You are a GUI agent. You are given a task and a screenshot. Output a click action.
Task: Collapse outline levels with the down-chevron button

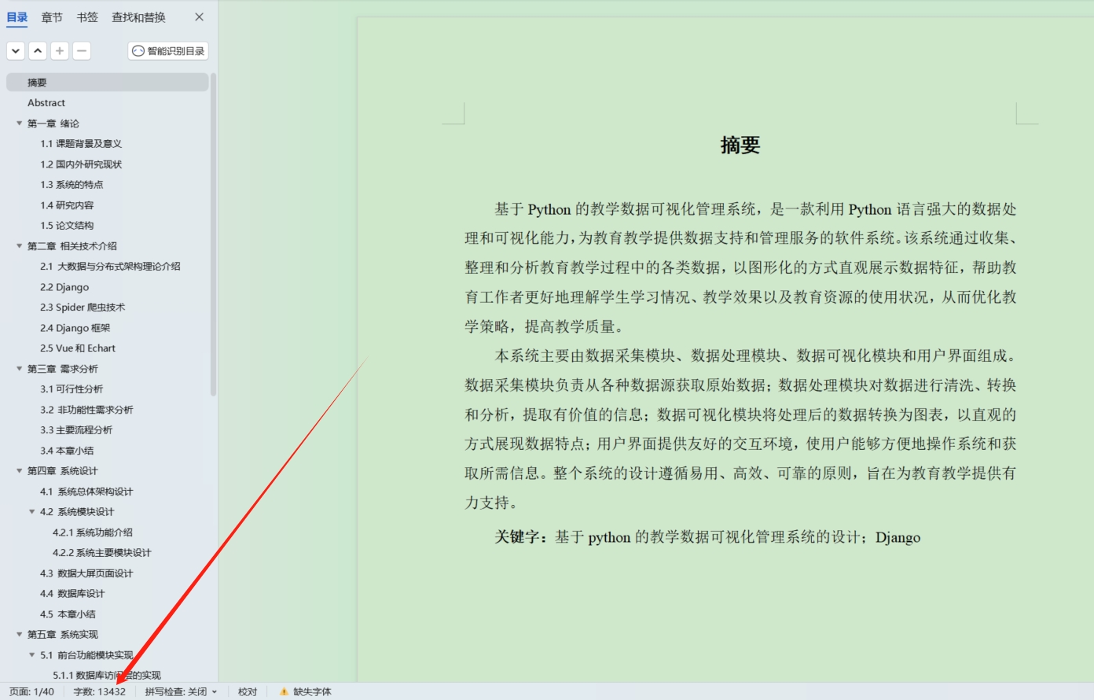(x=16, y=51)
